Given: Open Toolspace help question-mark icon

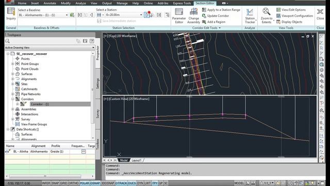Looking at the screenshot, I should click(92, 41).
